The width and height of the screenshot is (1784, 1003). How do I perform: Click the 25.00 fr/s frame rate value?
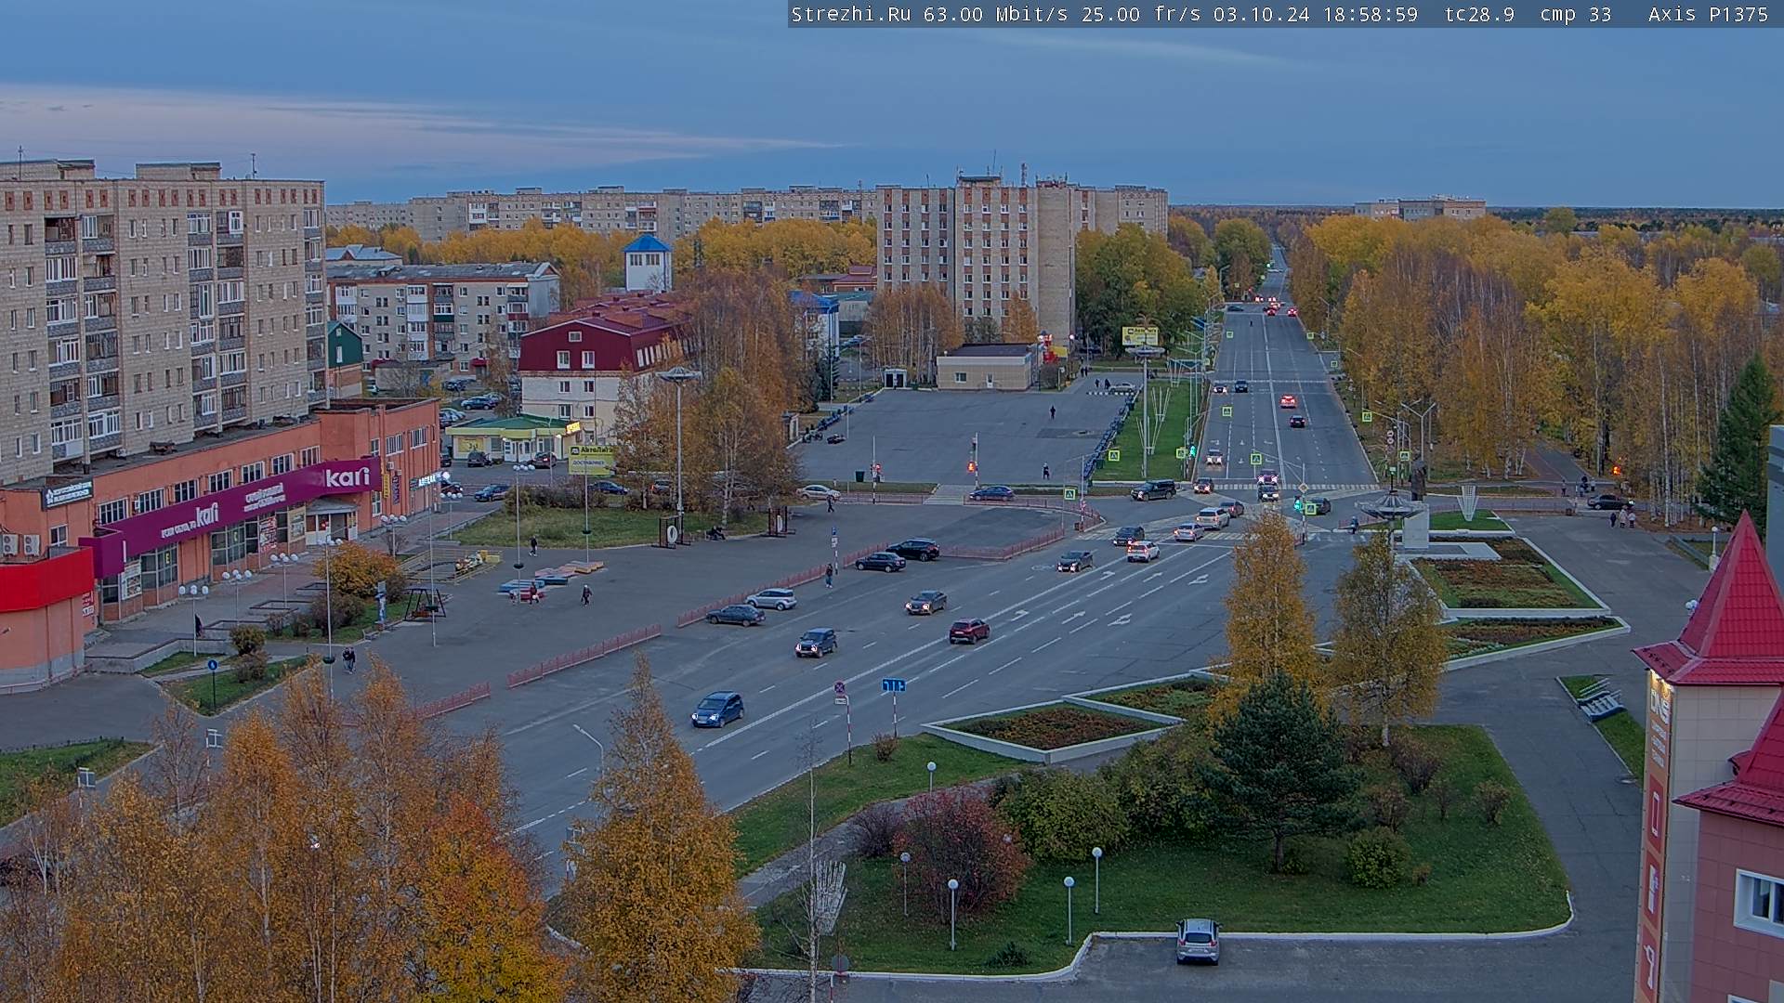(x=1141, y=14)
